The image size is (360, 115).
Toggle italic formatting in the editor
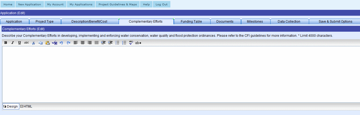click(12, 43)
